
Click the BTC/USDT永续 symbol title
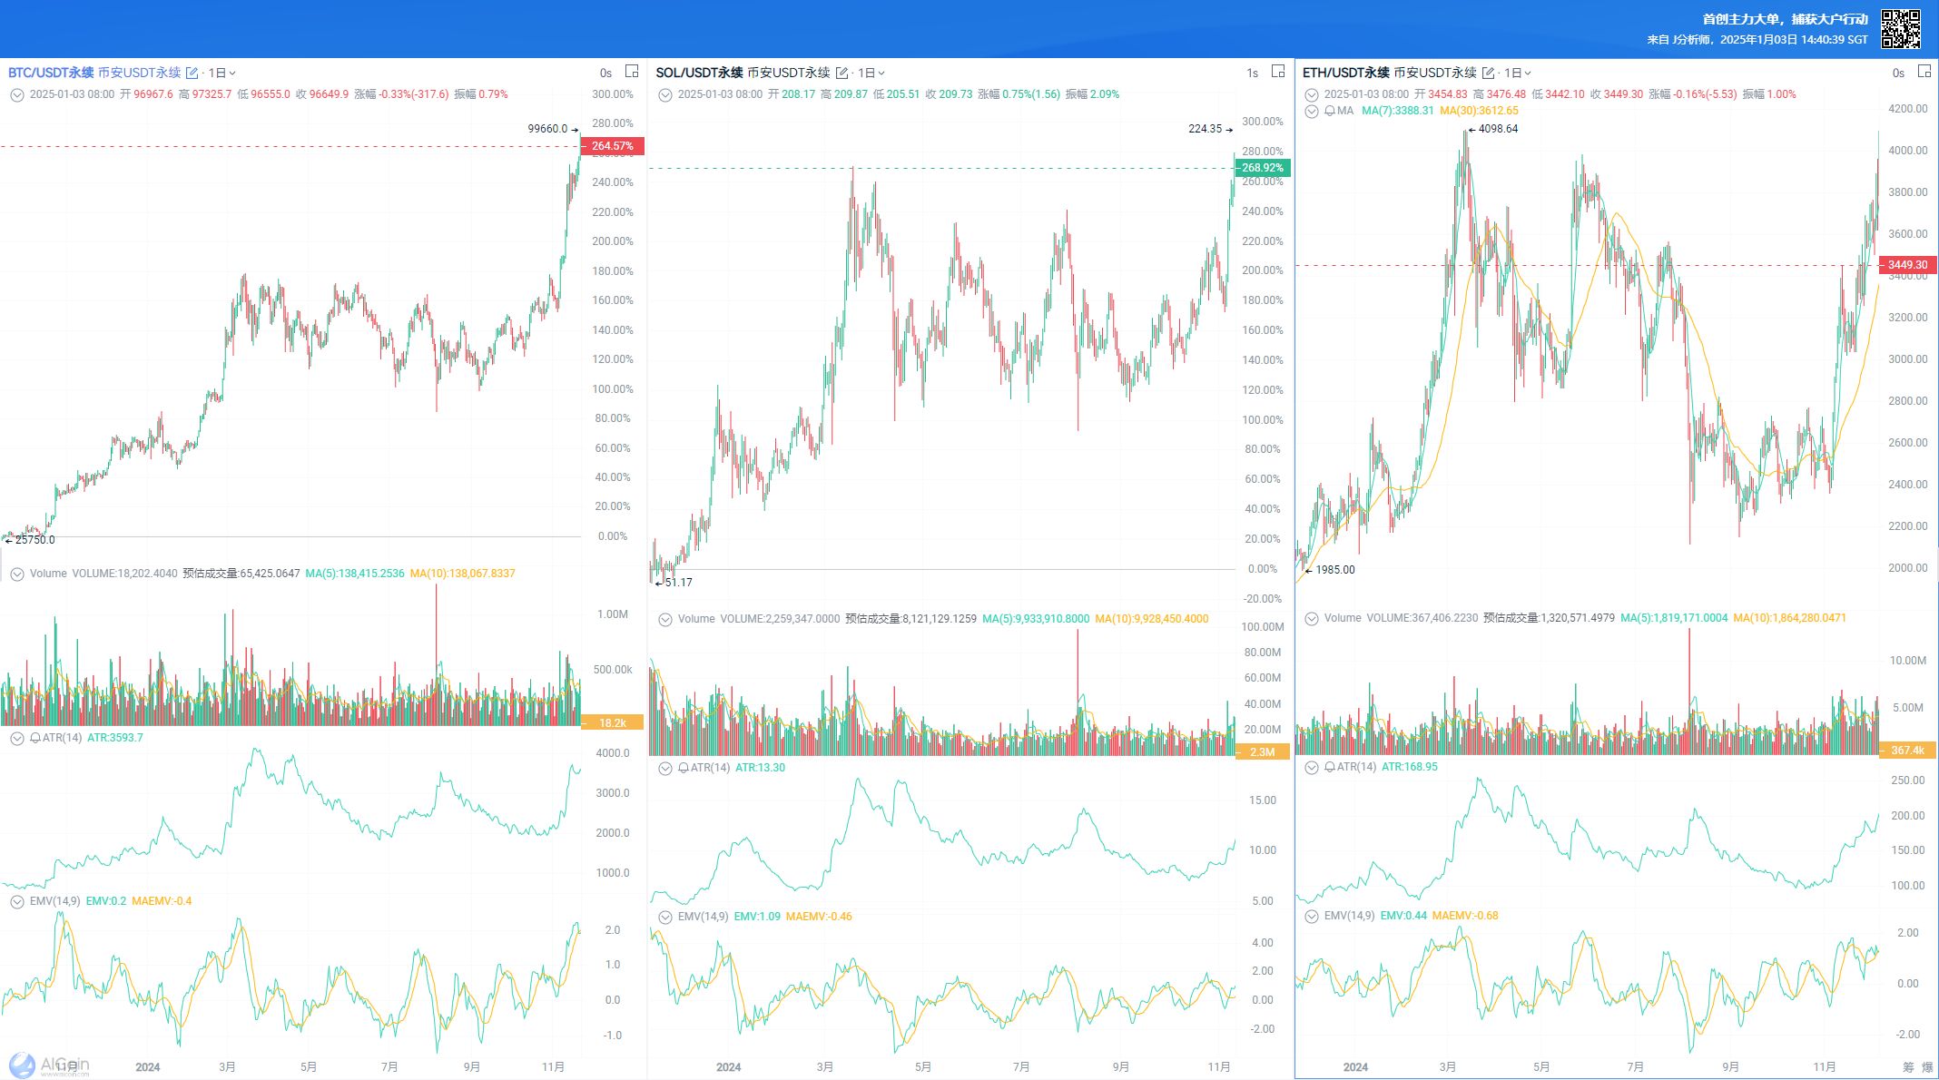pos(51,73)
